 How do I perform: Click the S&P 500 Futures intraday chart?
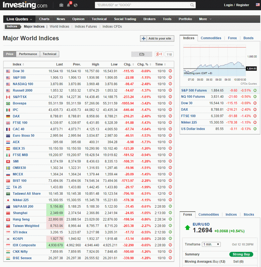tap(215, 61)
